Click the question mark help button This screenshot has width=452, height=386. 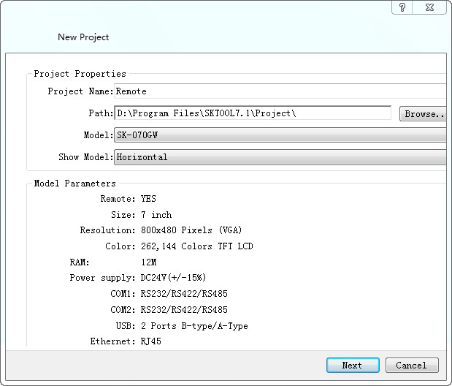point(402,7)
